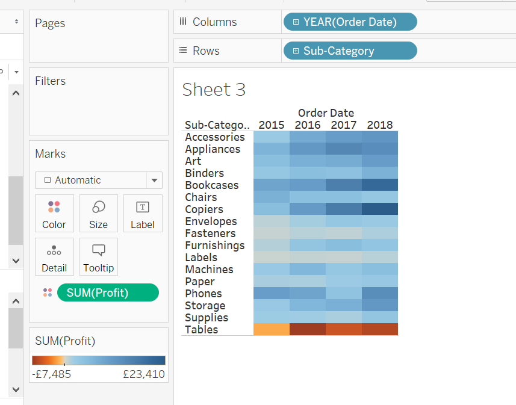This screenshot has width=516, height=405.
Task: Click the Columns shelf icon
Action: click(183, 21)
